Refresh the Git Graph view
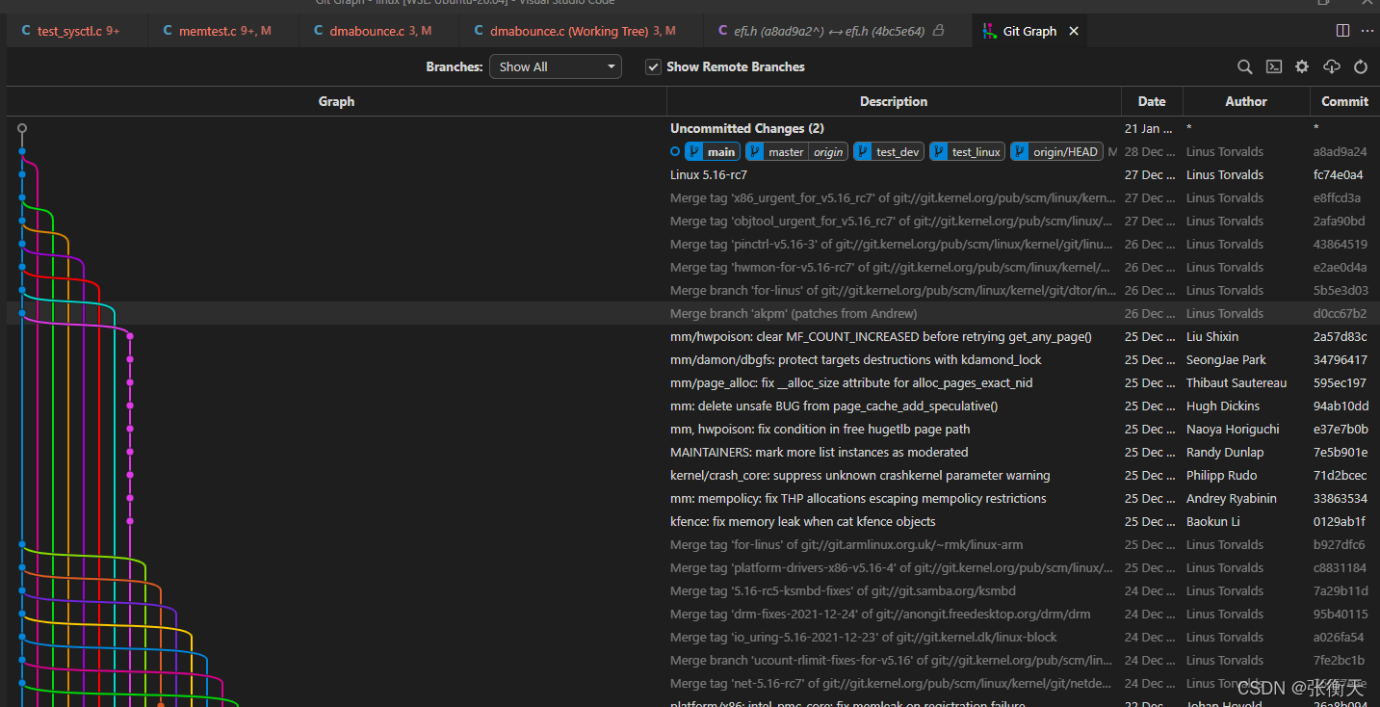Screen dimensions: 1380x707 click(1361, 66)
